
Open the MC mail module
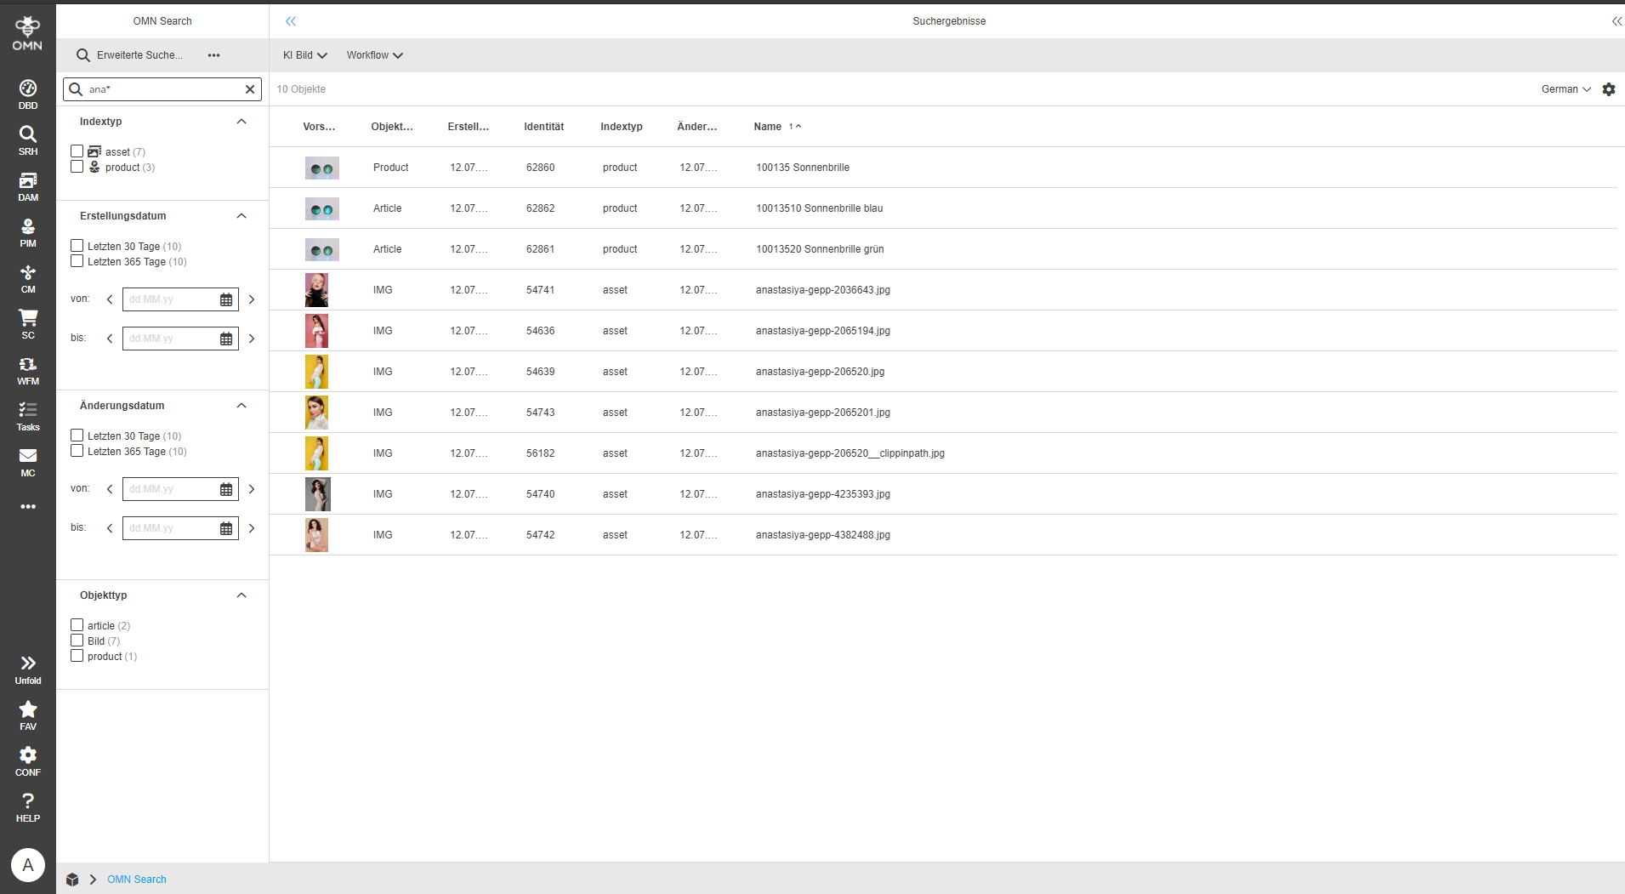pyautogui.click(x=27, y=460)
